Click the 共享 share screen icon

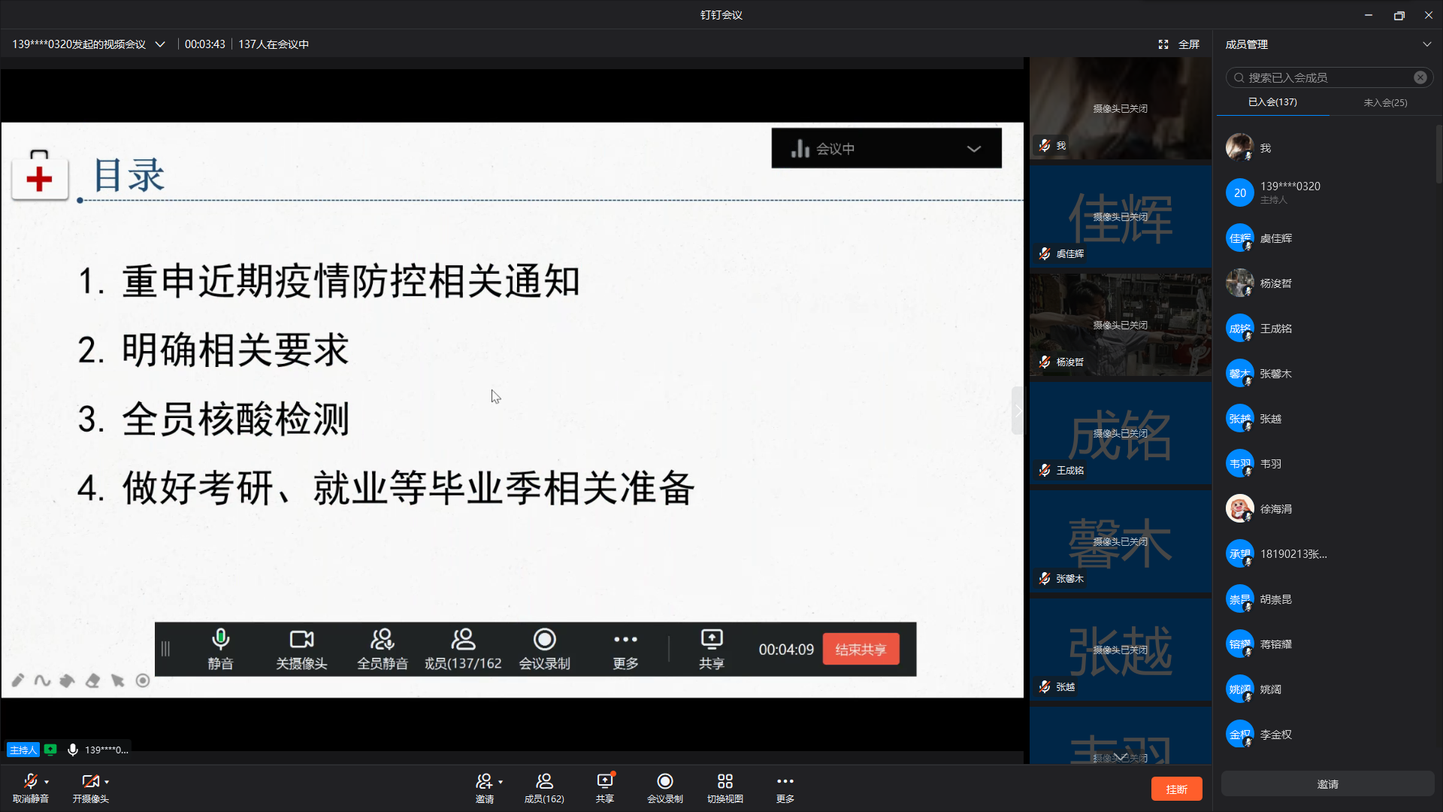click(605, 782)
